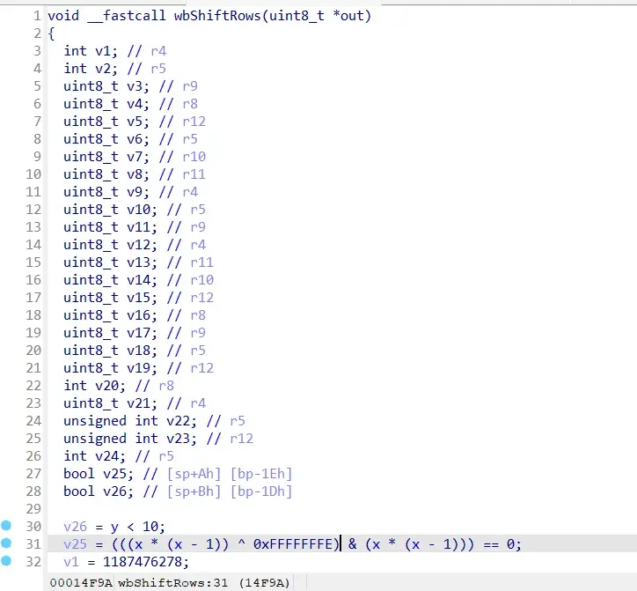Click the address 00014F9A in the status bar
The image size is (637, 591).
pos(81,583)
